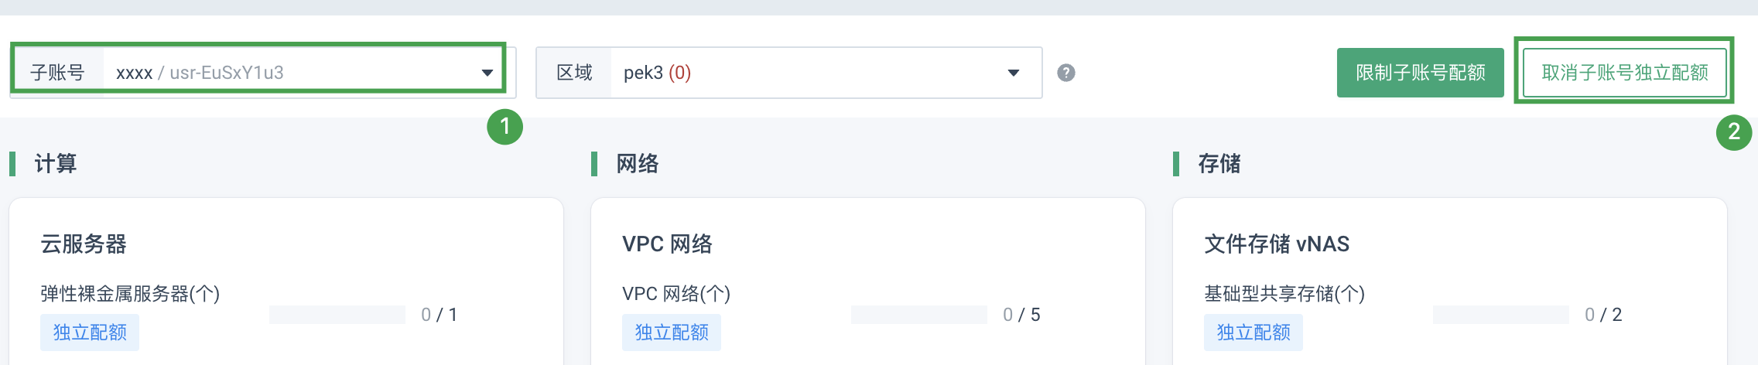1758x365 pixels.
Task: Select the 存储 section heading
Action: pyautogui.click(x=1219, y=164)
